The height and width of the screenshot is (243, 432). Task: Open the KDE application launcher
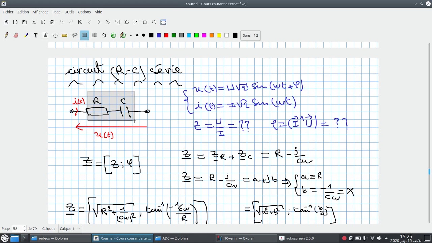(x=5, y=238)
